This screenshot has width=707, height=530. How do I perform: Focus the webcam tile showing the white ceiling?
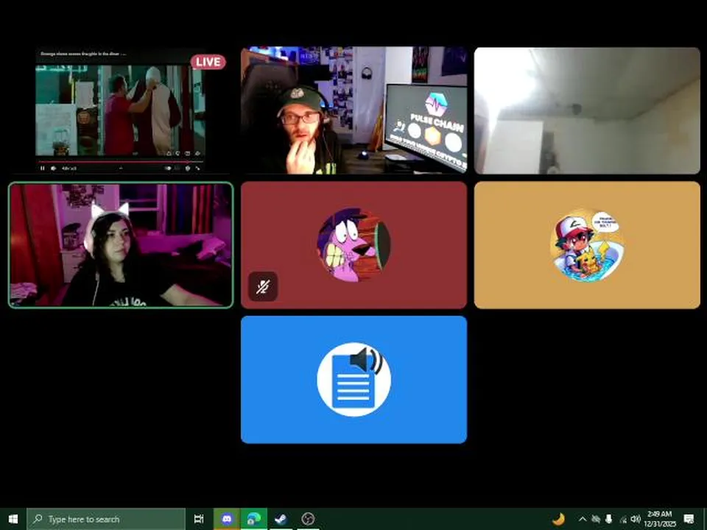pos(587,110)
